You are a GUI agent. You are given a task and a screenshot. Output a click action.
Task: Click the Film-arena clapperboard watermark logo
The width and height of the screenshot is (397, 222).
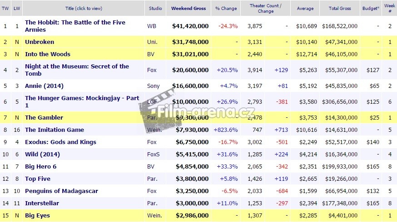click(x=157, y=106)
